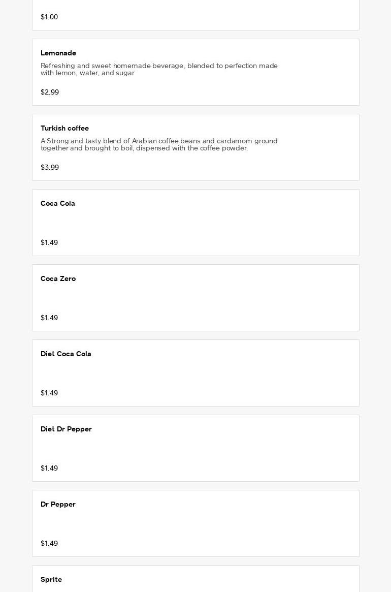The image size is (391, 592).
Task: Click empty area inside Coca Cola card
Action: 226,223
